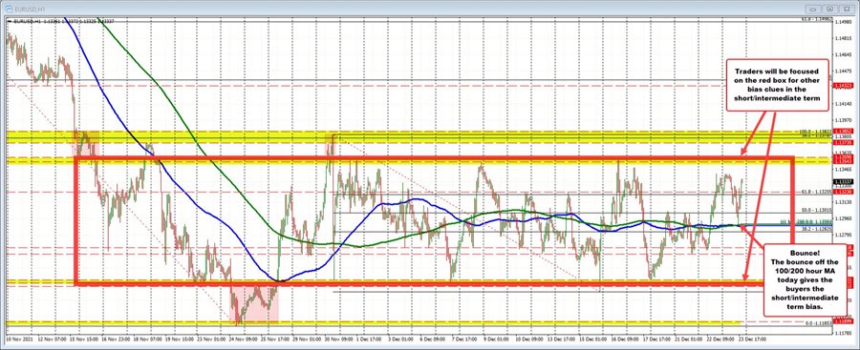Click the 100.0 - 1.13822 Fibonacci label
Viewport: 860px width, 350px height.
pyautogui.click(x=817, y=132)
